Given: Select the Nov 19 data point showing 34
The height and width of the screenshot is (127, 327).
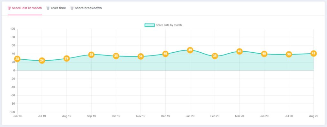Looking at the screenshot, I should pos(141,56).
